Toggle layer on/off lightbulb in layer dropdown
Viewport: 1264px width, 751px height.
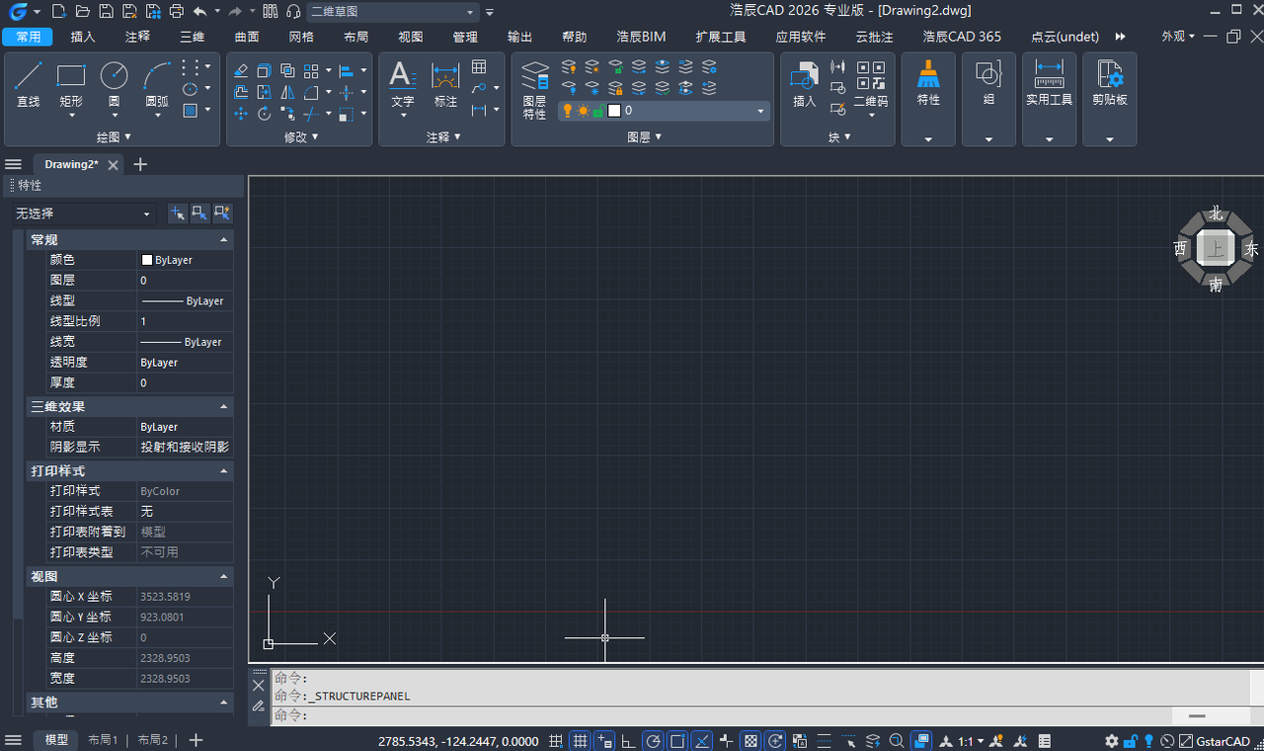(568, 111)
